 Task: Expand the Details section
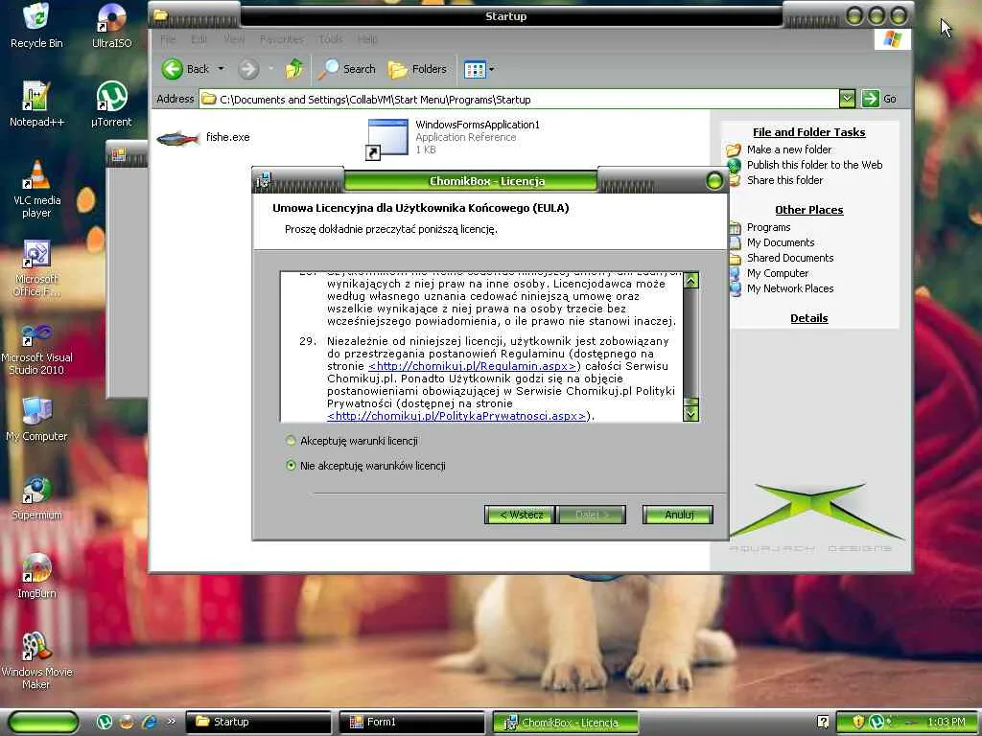point(808,318)
